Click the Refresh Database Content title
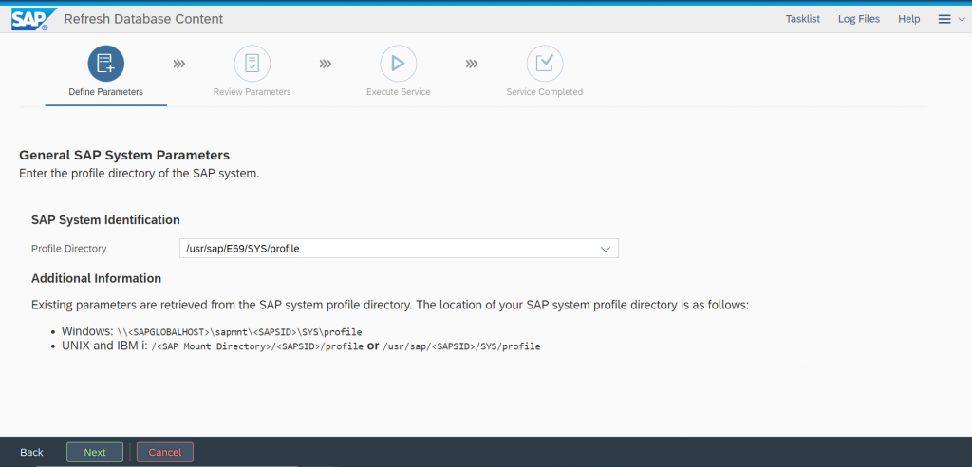972x467 pixels. pos(143,19)
